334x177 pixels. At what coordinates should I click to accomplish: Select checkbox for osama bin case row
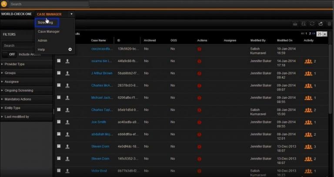[x=59, y=61]
